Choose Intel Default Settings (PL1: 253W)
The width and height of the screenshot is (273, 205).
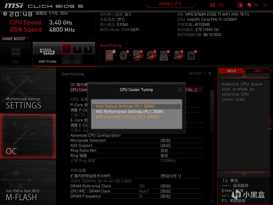(136, 106)
